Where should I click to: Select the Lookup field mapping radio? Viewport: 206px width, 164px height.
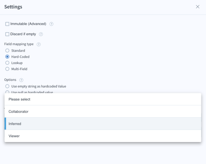7,63
